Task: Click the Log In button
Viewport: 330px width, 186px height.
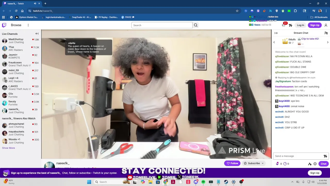Action: tap(300, 25)
